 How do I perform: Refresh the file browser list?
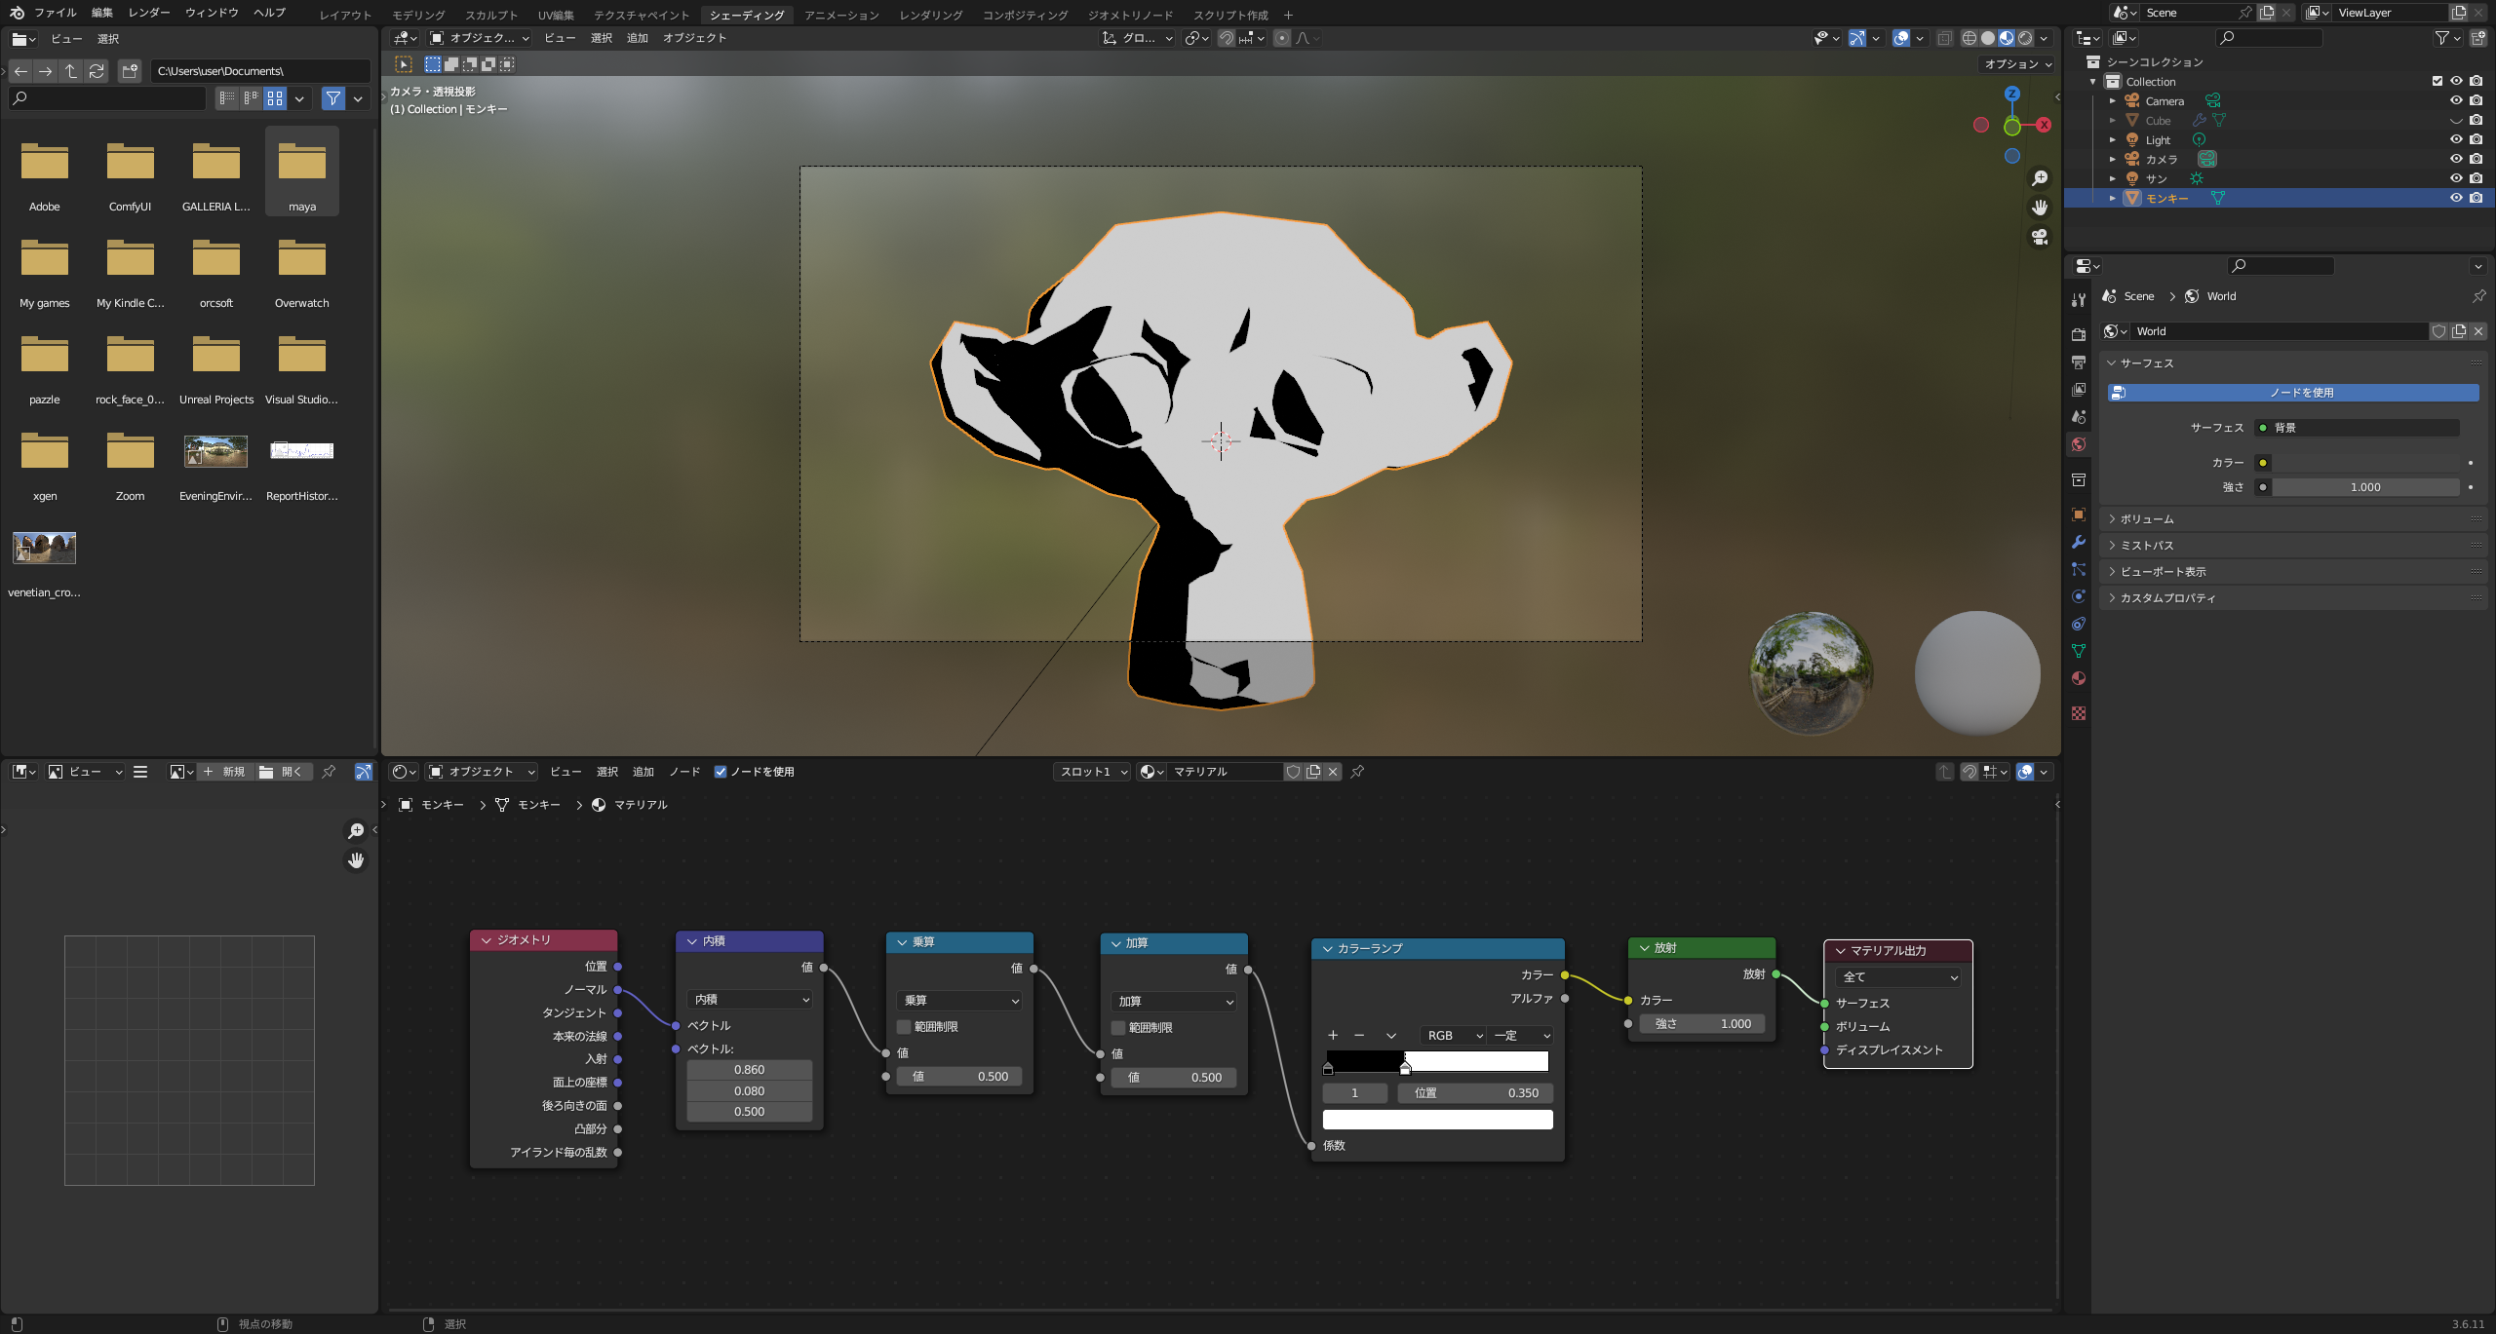[97, 71]
